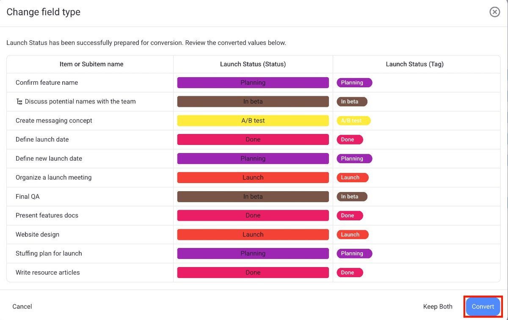Click the Done status for Define launch date
Screen dimensions: 508x320
pos(253,139)
